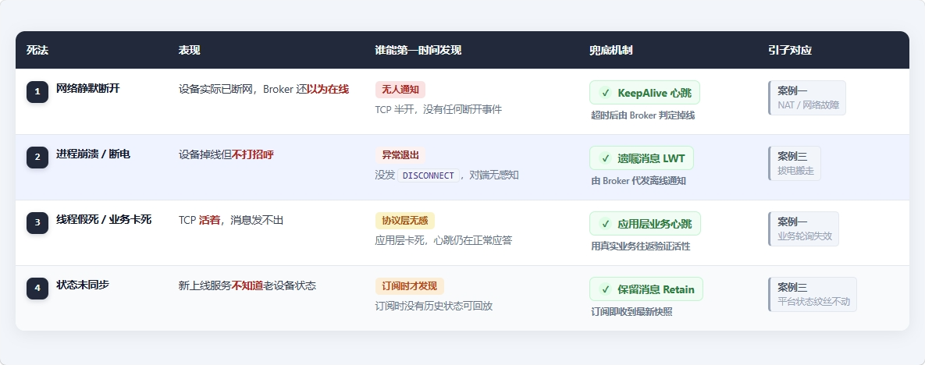Open the 案例一 业务轮询失效 card

click(x=803, y=229)
